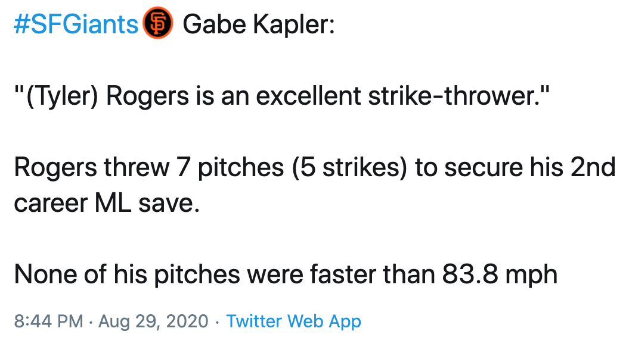Click "(Tyler)" in the quoted sentence
The image size is (626, 344).
coord(62,97)
